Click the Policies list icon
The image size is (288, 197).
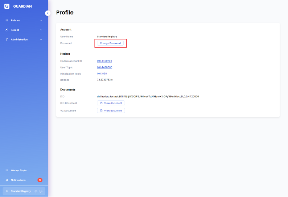(7, 20)
